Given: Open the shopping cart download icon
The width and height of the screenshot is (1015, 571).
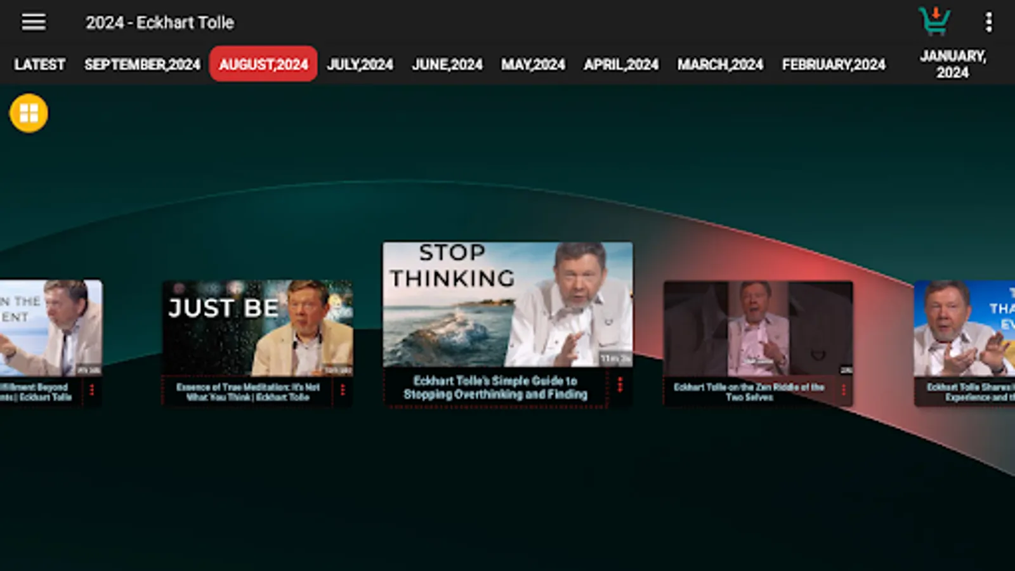Looking at the screenshot, I should click(935, 21).
